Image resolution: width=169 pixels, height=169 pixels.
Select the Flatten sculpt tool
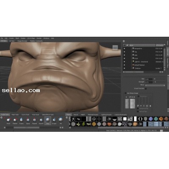[15, 121]
